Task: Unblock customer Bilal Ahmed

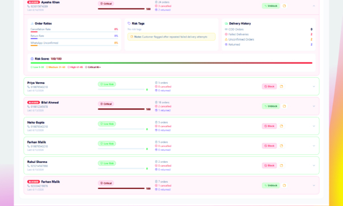Action: pos(271,106)
